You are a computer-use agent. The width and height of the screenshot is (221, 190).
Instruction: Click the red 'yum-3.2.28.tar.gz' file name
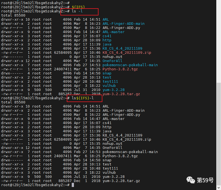click(x=121, y=94)
